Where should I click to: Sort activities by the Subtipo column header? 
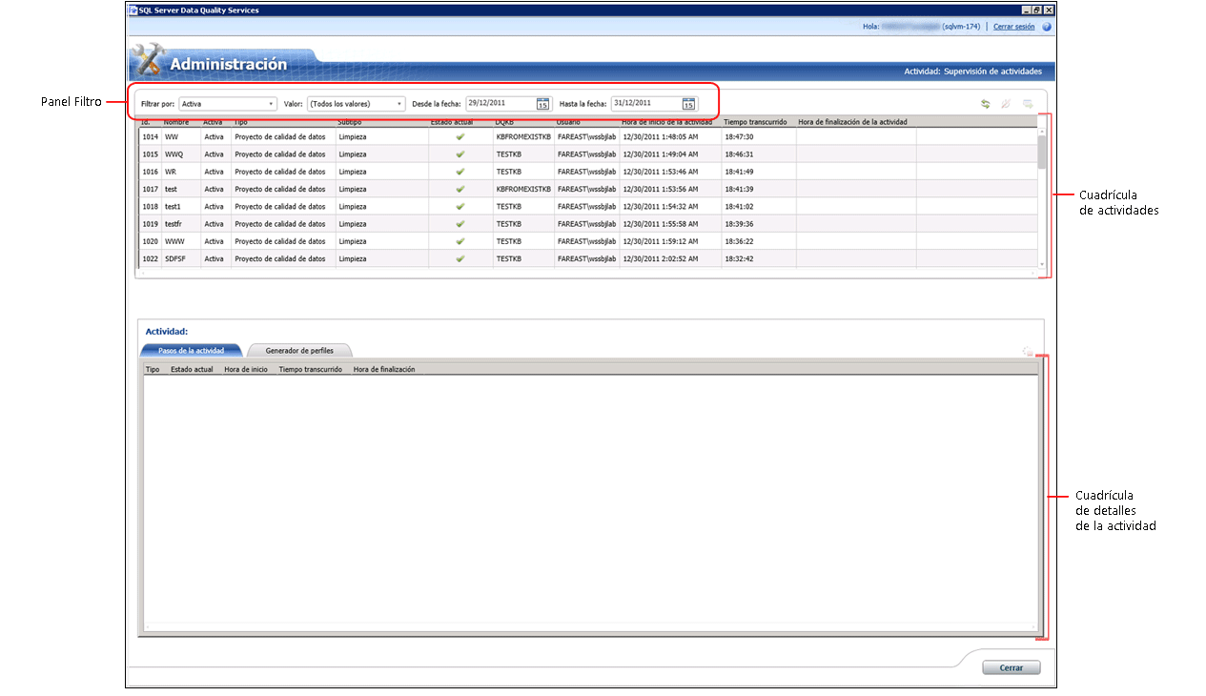(350, 122)
